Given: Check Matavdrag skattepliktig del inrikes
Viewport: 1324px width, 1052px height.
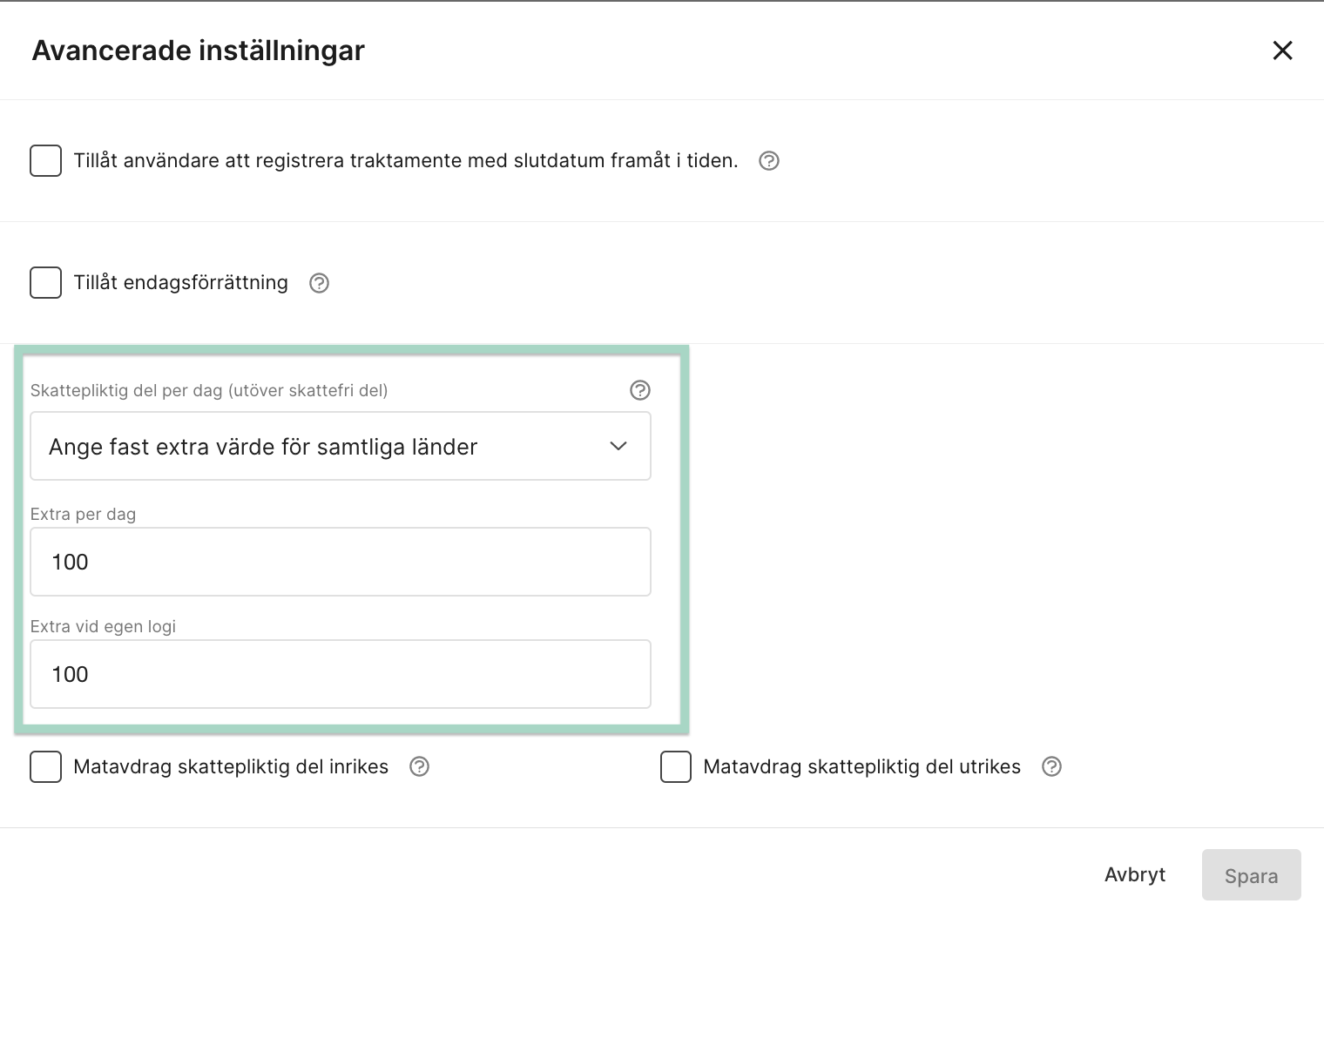Looking at the screenshot, I should coord(45,767).
